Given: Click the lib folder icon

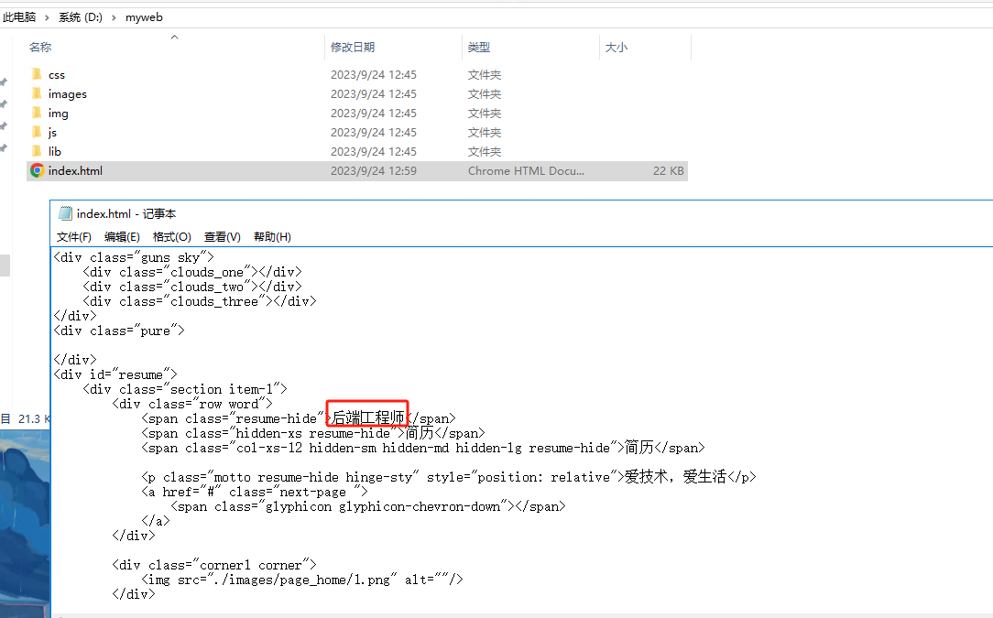Looking at the screenshot, I should 38,151.
